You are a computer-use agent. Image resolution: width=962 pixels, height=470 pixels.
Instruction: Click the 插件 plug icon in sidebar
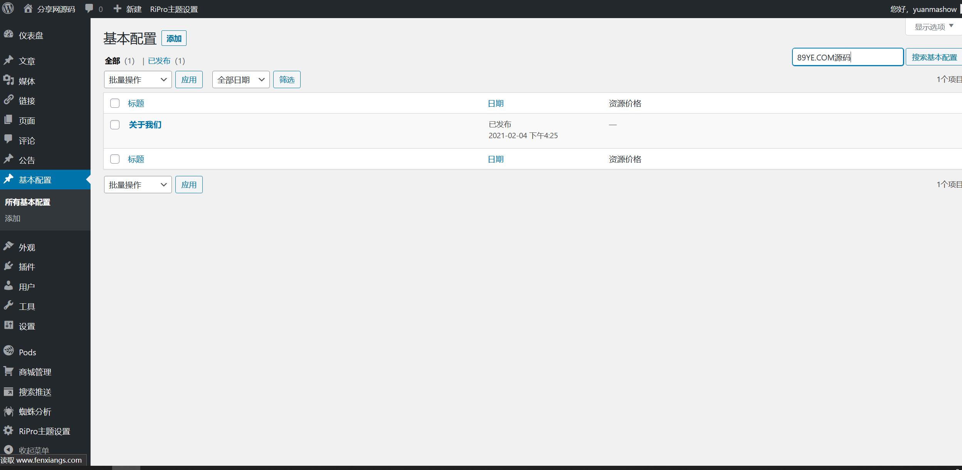coord(8,266)
